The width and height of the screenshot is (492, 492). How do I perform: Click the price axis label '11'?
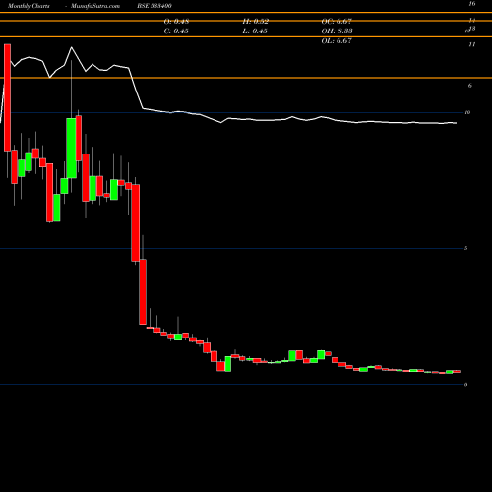click(472, 44)
